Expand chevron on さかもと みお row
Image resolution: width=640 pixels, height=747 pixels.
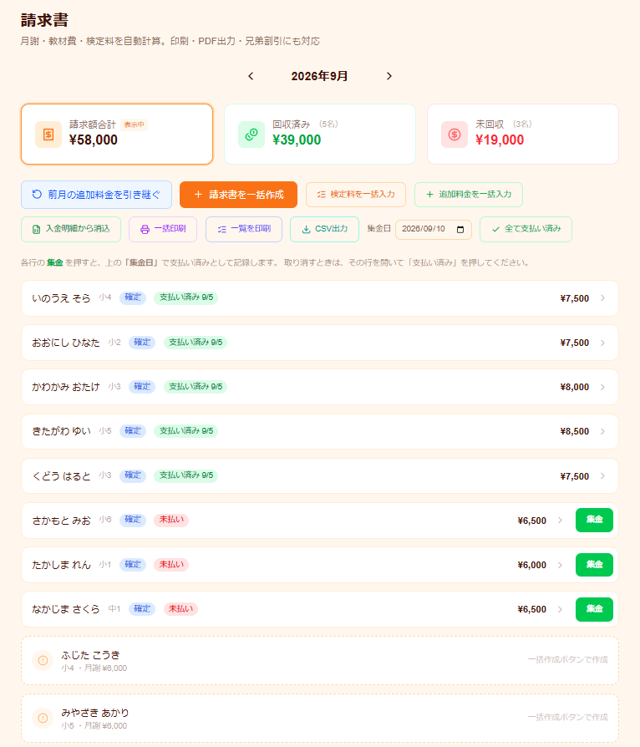560,521
